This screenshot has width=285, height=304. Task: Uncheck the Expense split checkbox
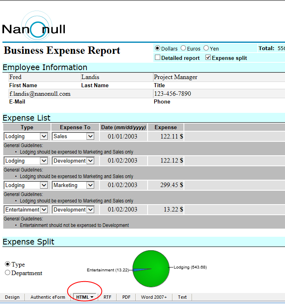(208, 58)
